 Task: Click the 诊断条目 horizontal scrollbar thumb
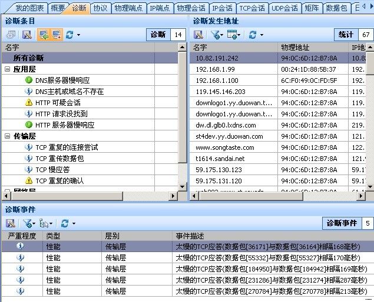pyautogui.click(x=67, y=196)
